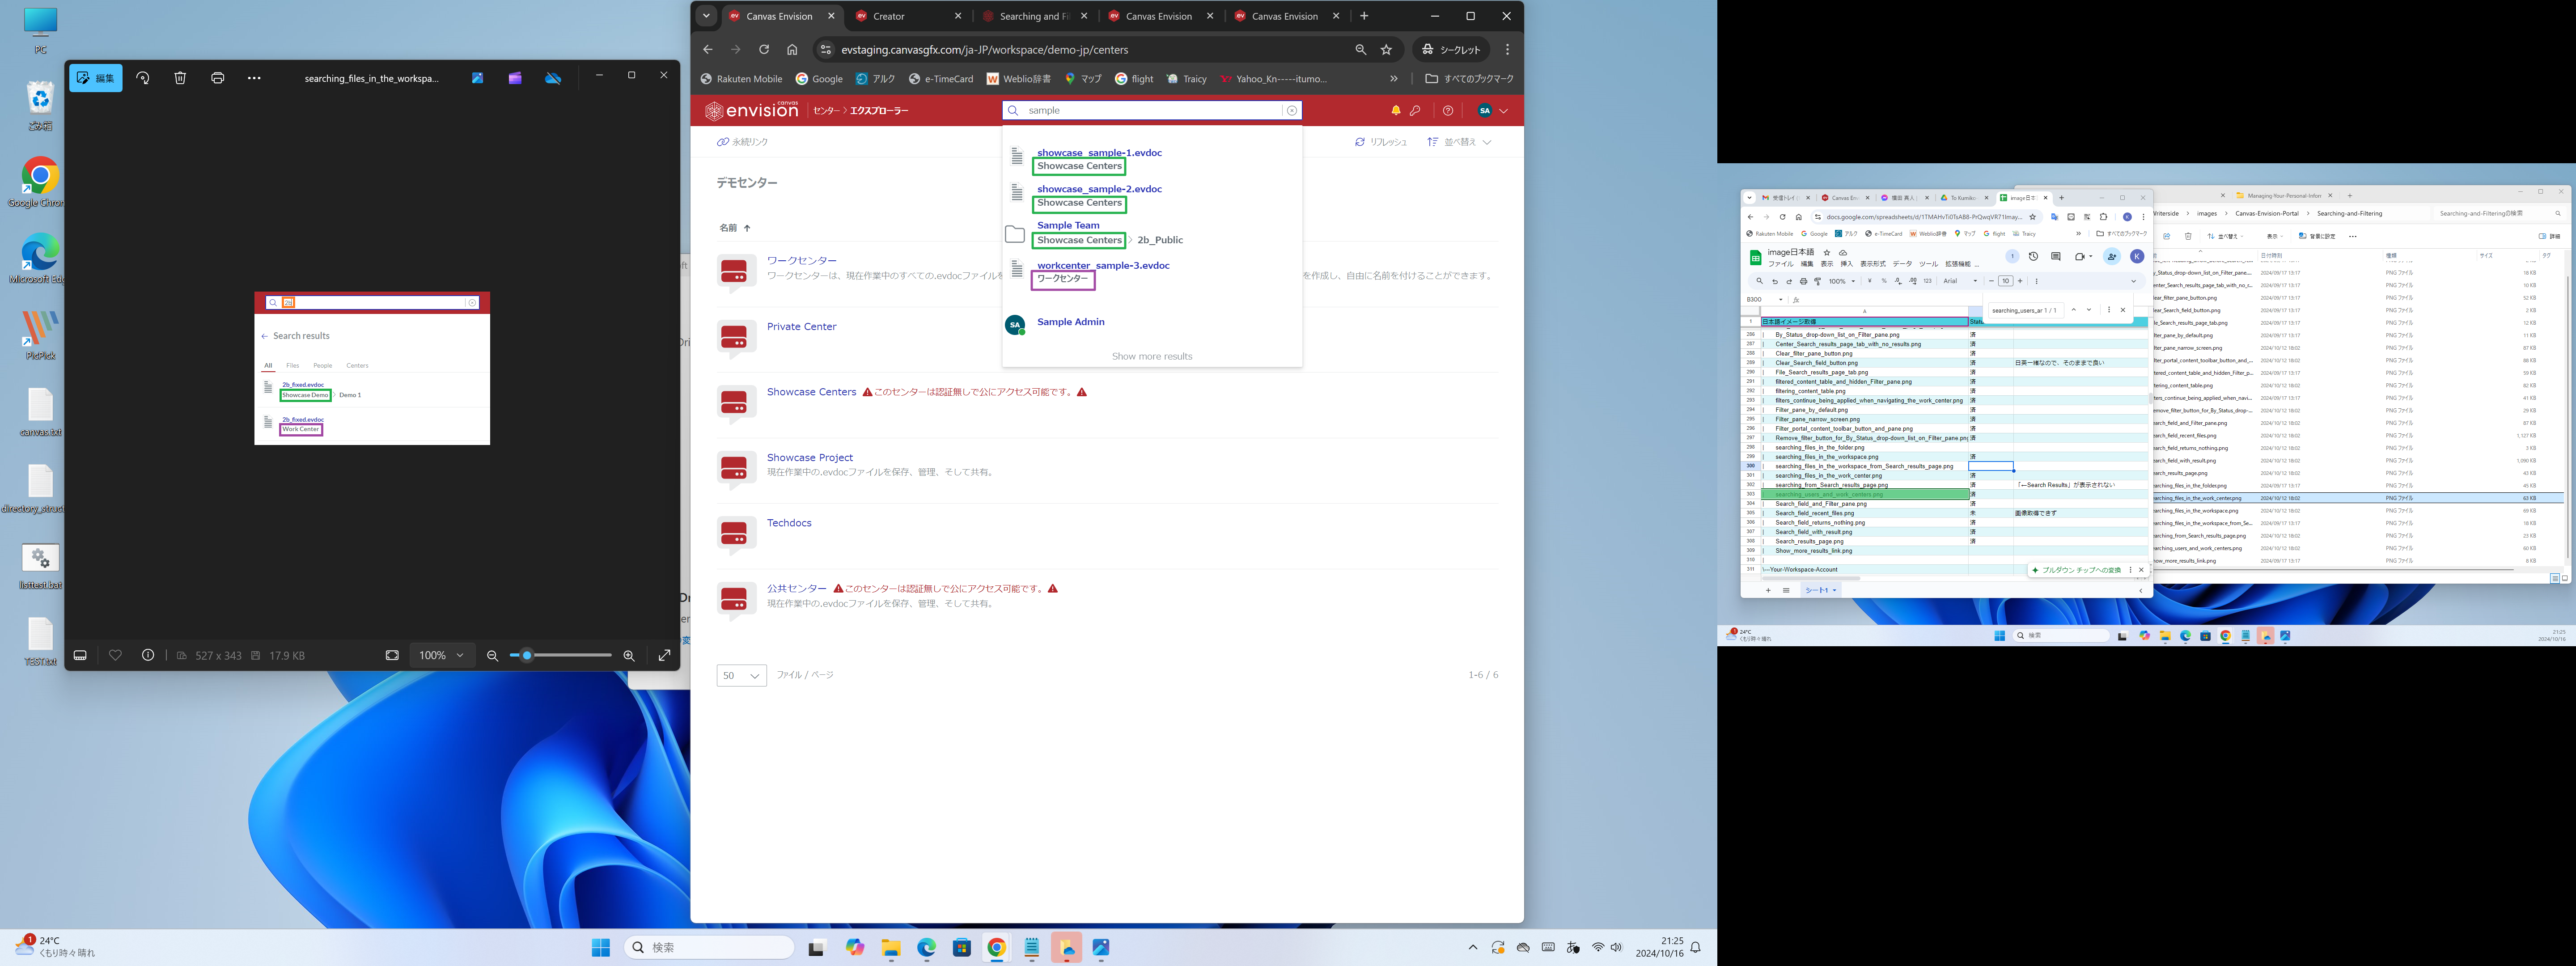Screen dimensions: 2576x966
Task: Open Clipchamp video icon in Photos title bar
Action: coord(515,78)
